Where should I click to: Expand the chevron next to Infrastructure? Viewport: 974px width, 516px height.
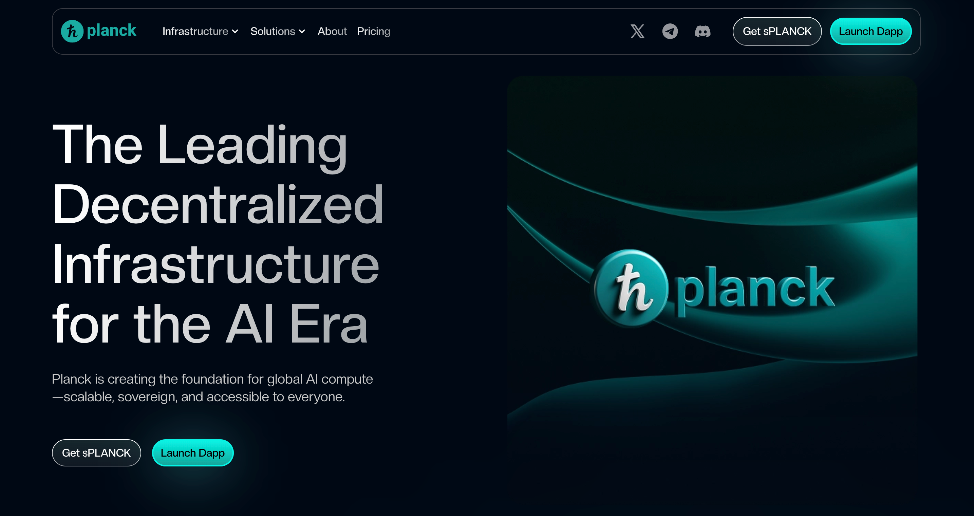[235, 31]
